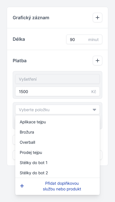Click the greyed Vyšetření item field
Image resolution: width=115 pixels, height=202 pixels.
(x=57, y=79)
